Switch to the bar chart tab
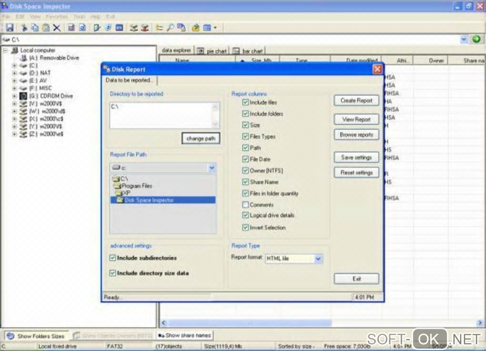 coord(248,51)
